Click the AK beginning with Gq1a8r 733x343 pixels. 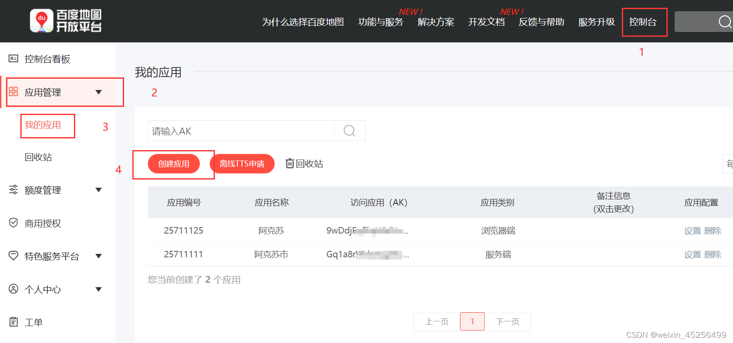point(368,254)
